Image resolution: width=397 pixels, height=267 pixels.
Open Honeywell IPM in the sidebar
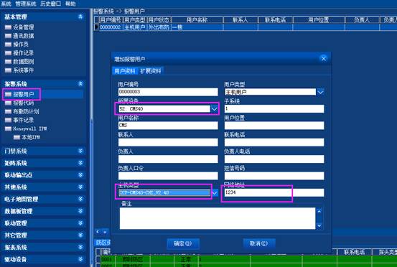(30, 128)
